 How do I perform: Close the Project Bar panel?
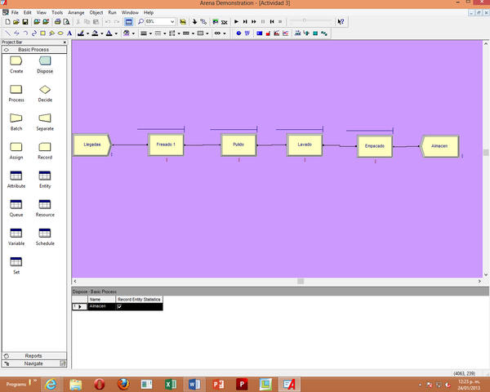(65, 42)
